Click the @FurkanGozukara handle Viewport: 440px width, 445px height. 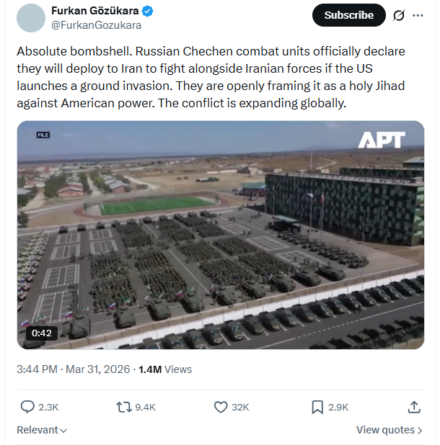97,25
